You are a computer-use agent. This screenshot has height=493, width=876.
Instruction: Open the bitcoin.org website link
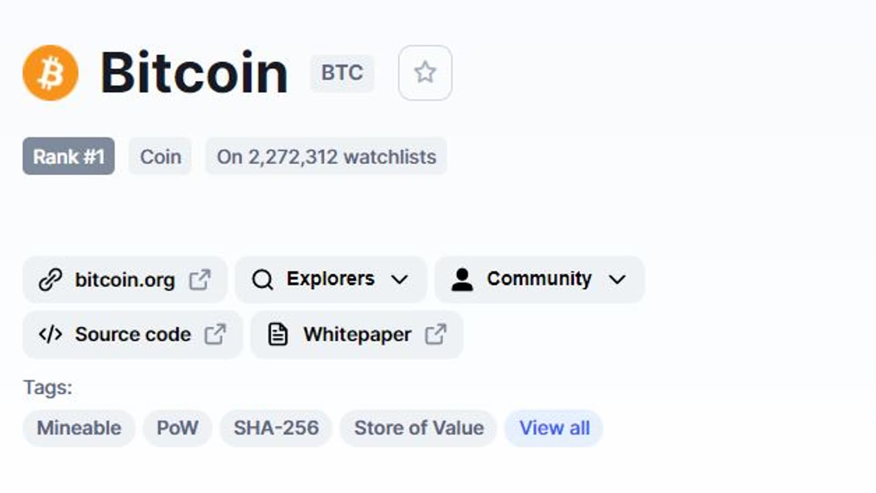click(125, 280)
